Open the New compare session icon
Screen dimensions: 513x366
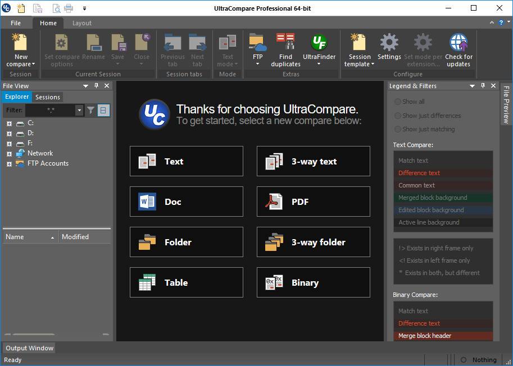[x=20, y=42]
